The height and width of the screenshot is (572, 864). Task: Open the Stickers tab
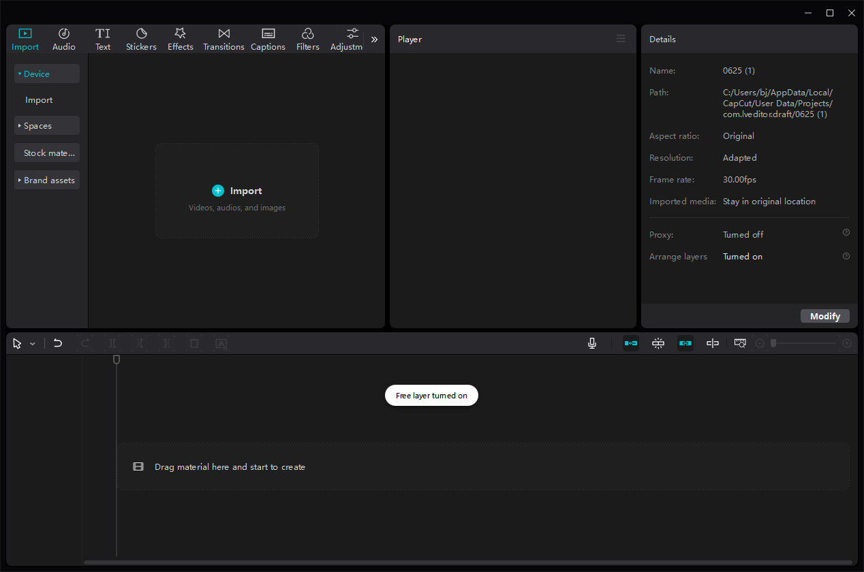point(141,39)
